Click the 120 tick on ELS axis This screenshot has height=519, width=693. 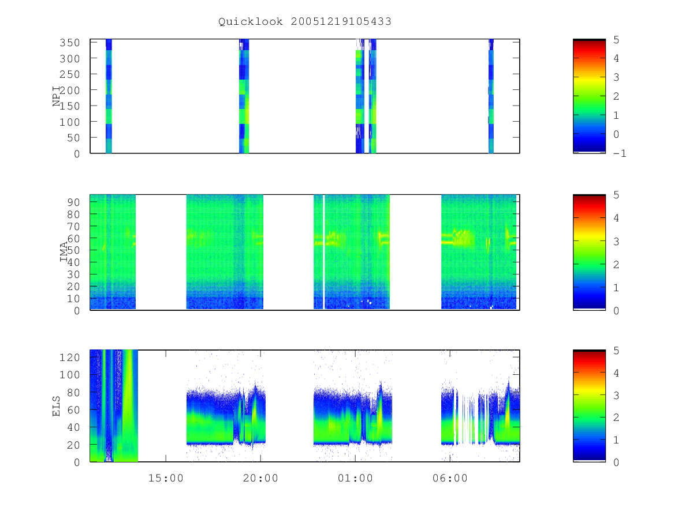click(70, 357)
